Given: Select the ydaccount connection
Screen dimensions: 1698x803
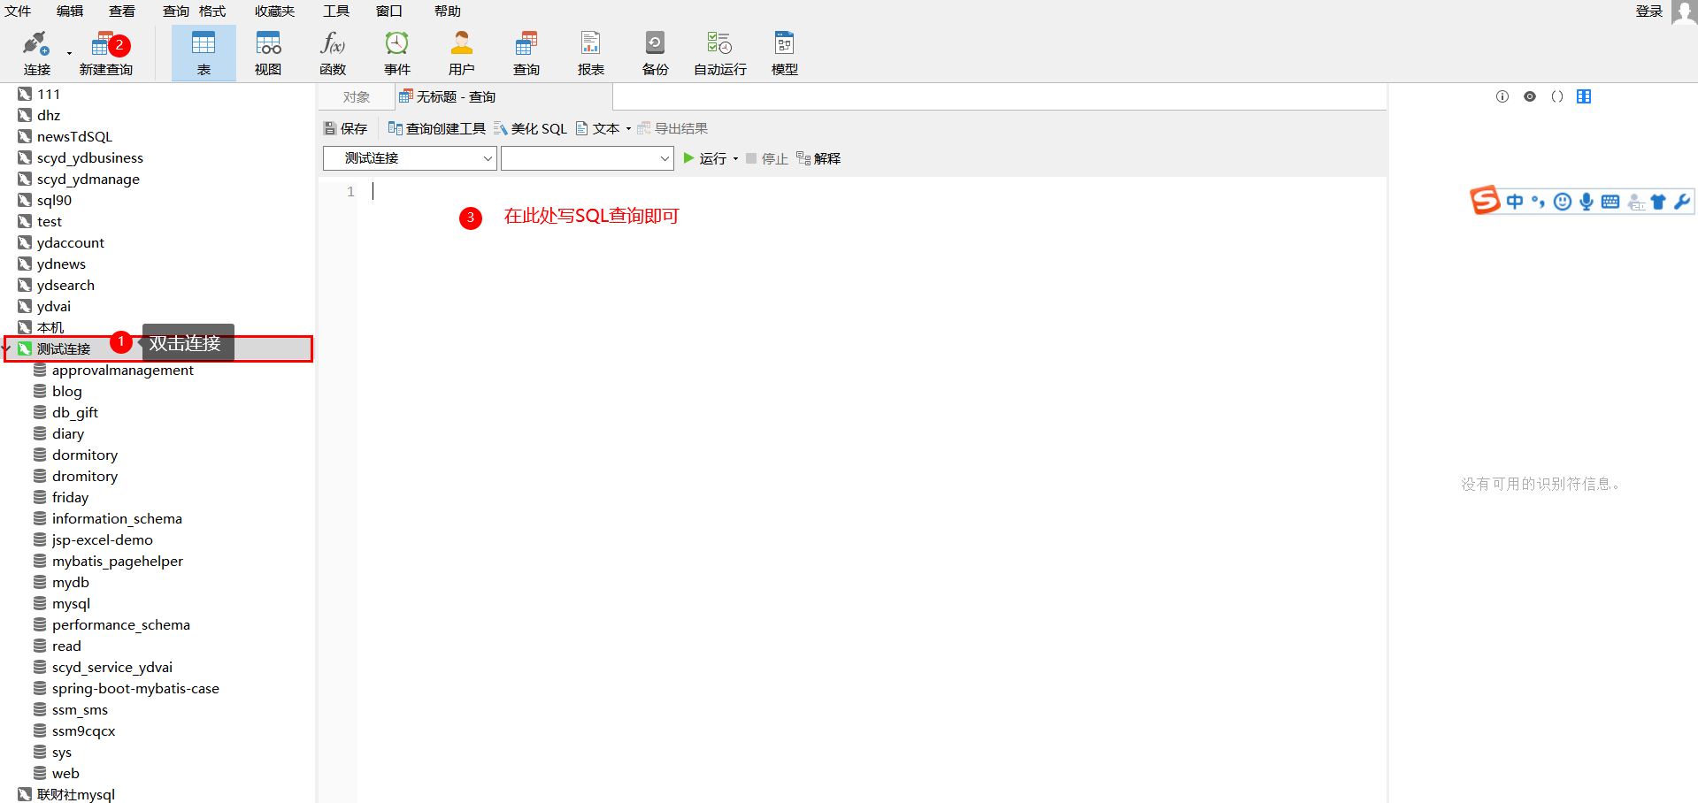Looking at the screenshot, I should [x=70, y=242].
